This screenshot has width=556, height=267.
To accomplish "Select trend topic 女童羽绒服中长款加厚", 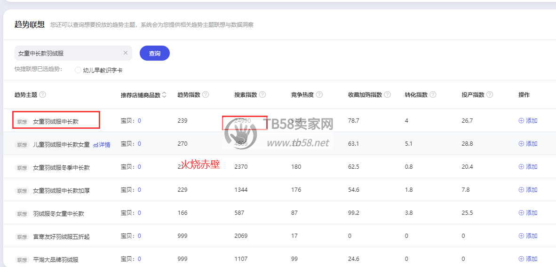I will 61,190.
